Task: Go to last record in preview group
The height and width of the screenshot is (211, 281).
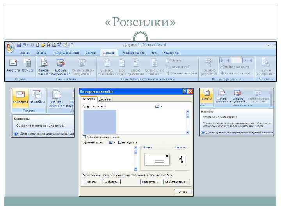Action: tap(251, 61)
